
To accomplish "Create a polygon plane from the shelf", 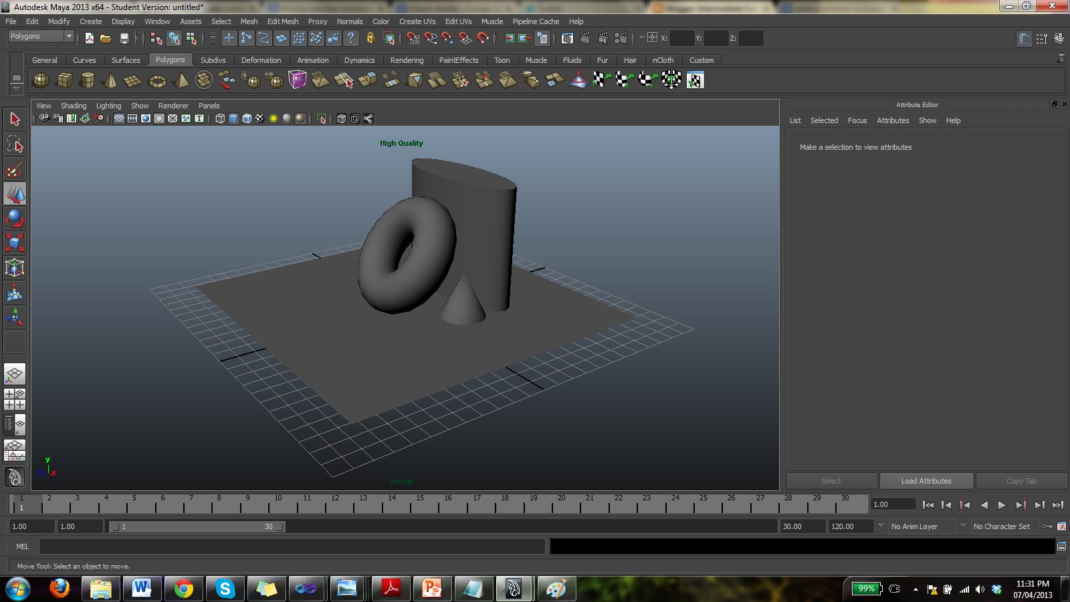I will tap(133, 81).
